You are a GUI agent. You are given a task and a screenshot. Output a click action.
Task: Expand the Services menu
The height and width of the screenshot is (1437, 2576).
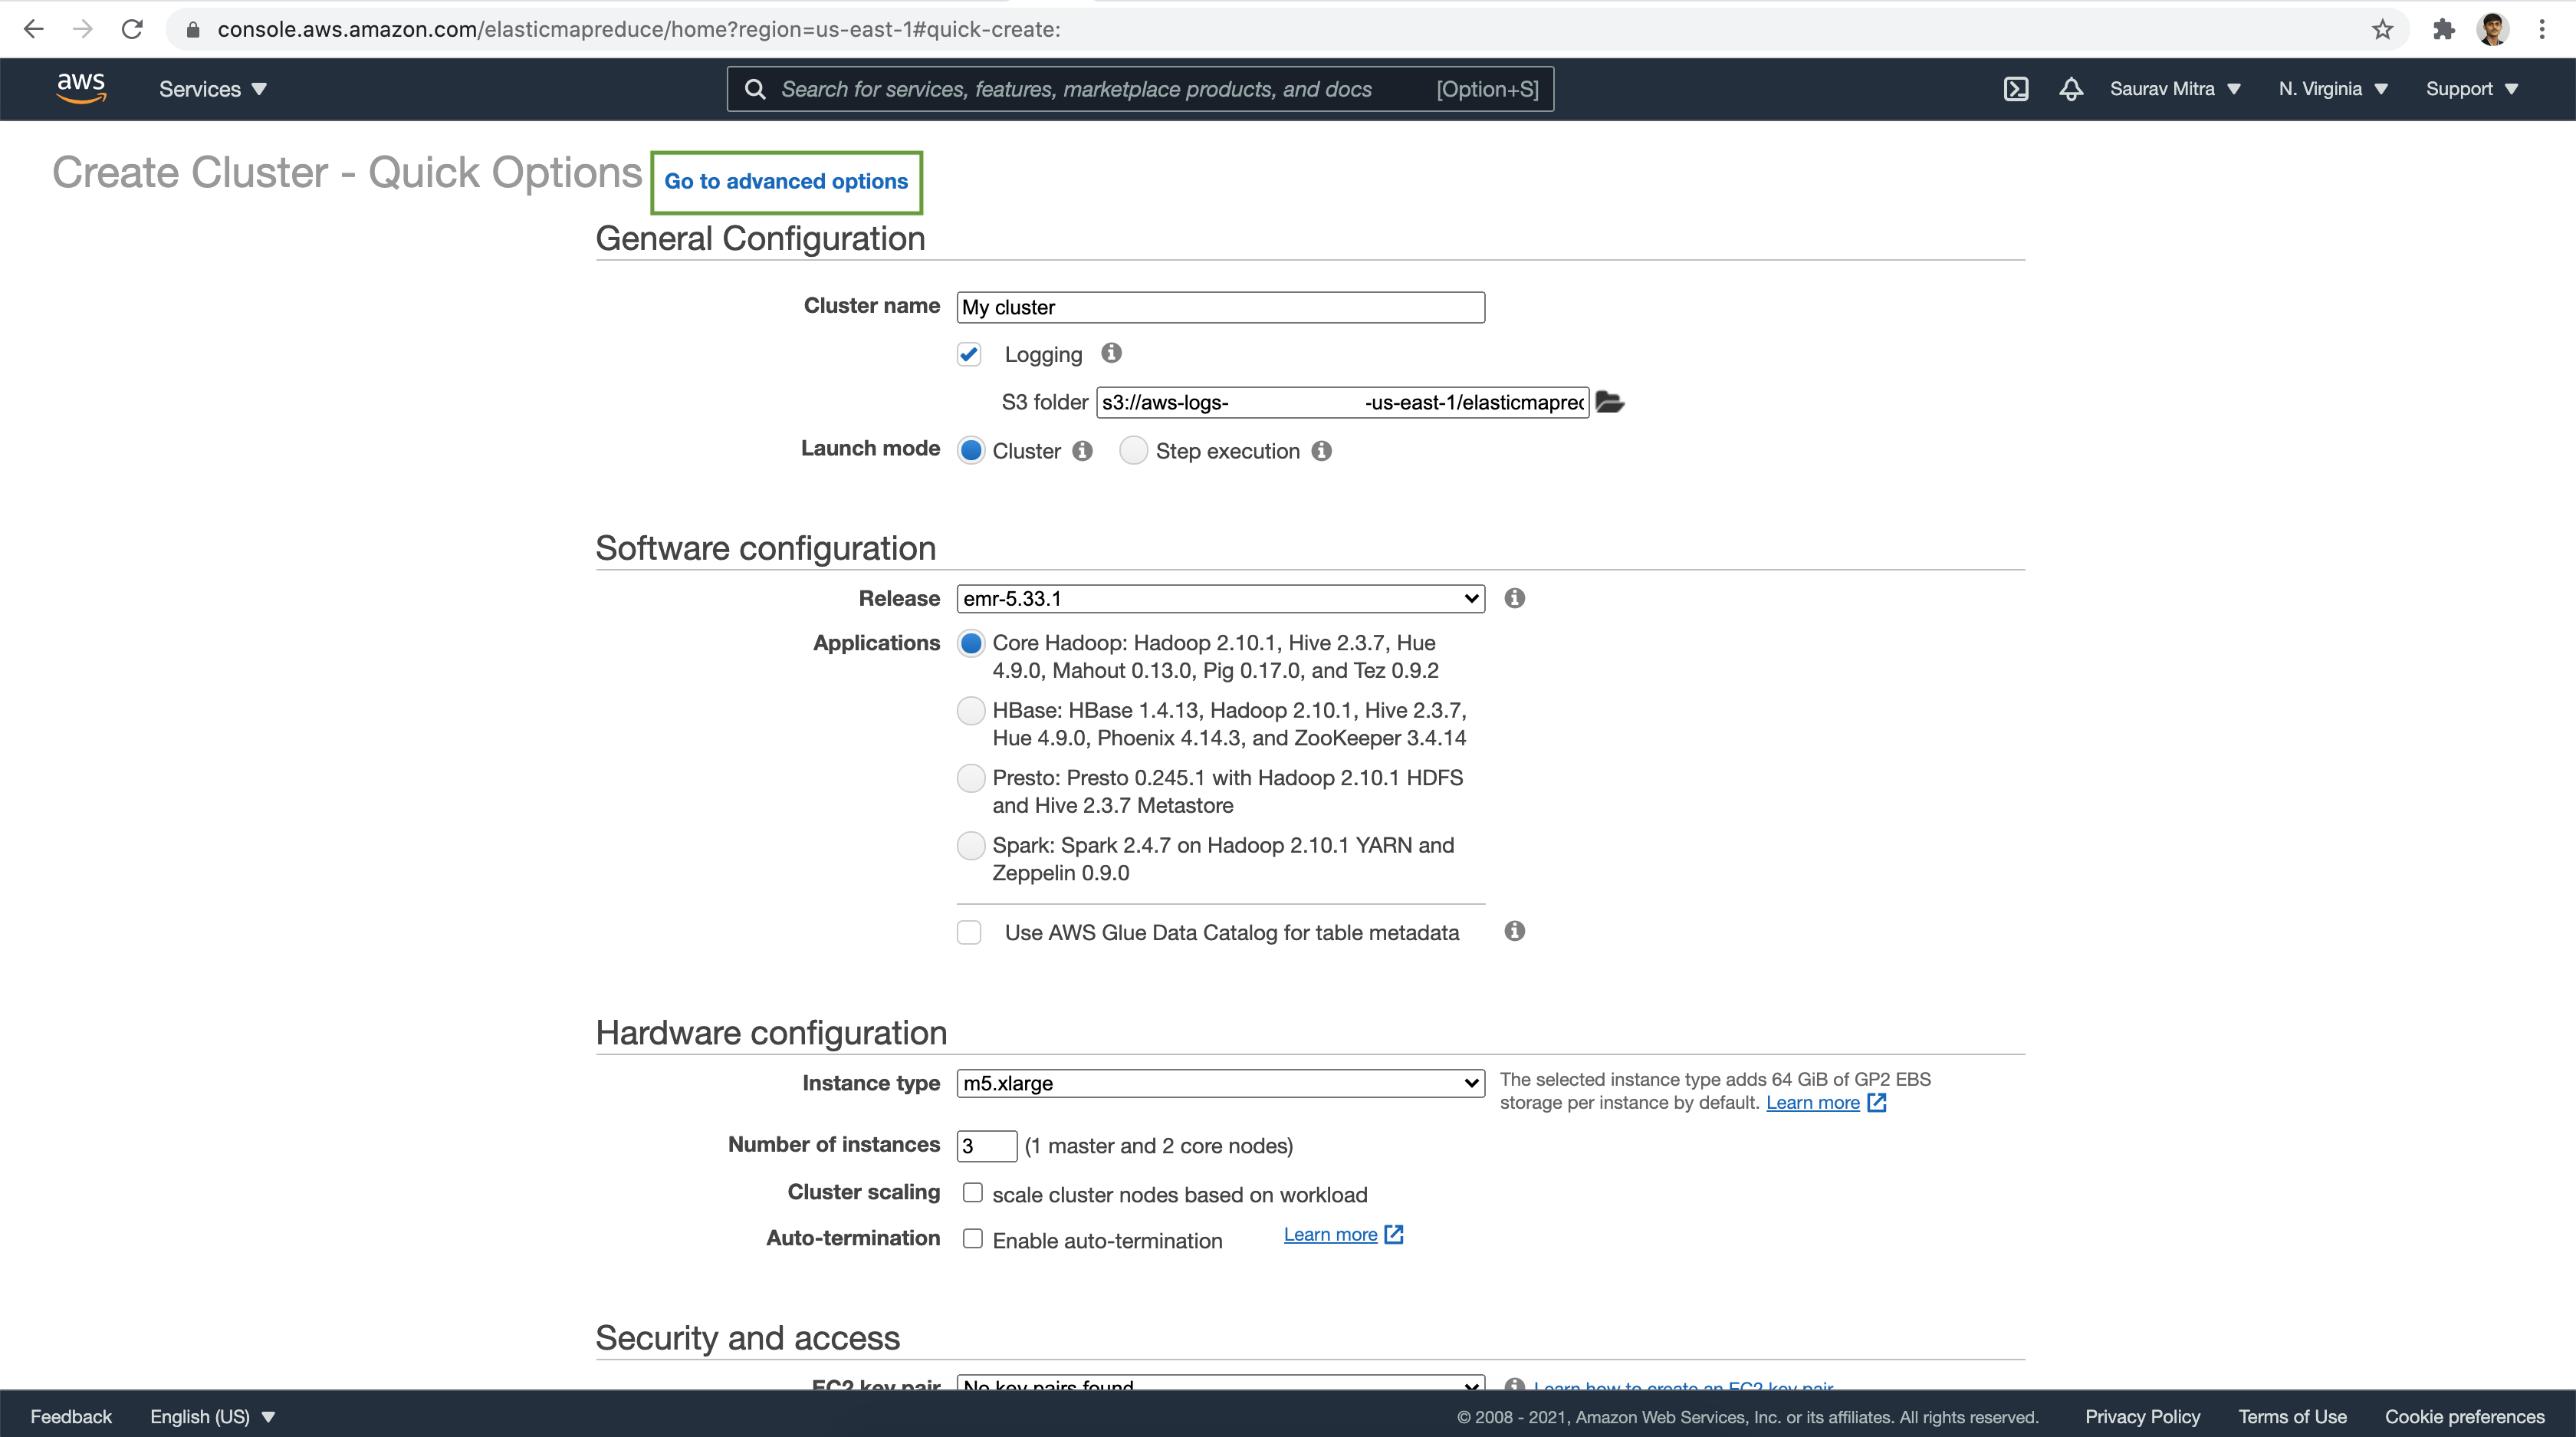click(x=213, y=89)
